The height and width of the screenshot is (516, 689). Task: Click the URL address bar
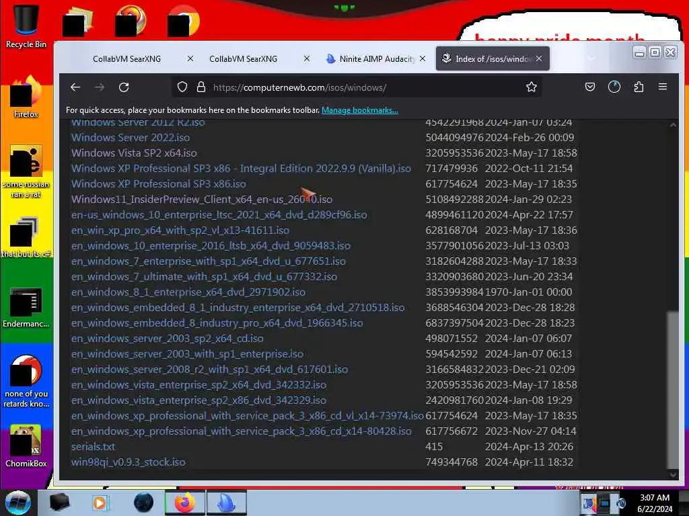[x=356, y=87]
